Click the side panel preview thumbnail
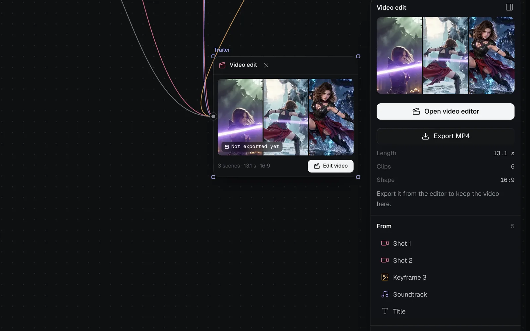The image size is (530, 331). point(445,55)
